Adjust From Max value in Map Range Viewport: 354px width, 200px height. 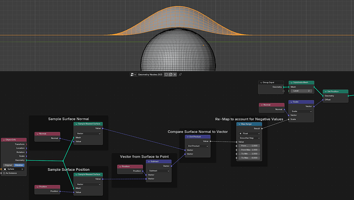[249, 150]
